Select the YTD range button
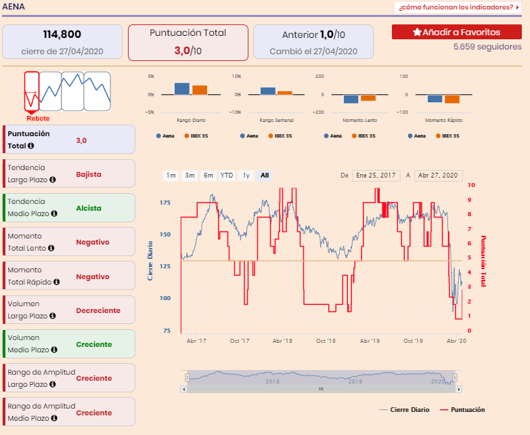 tap(227, 175)
